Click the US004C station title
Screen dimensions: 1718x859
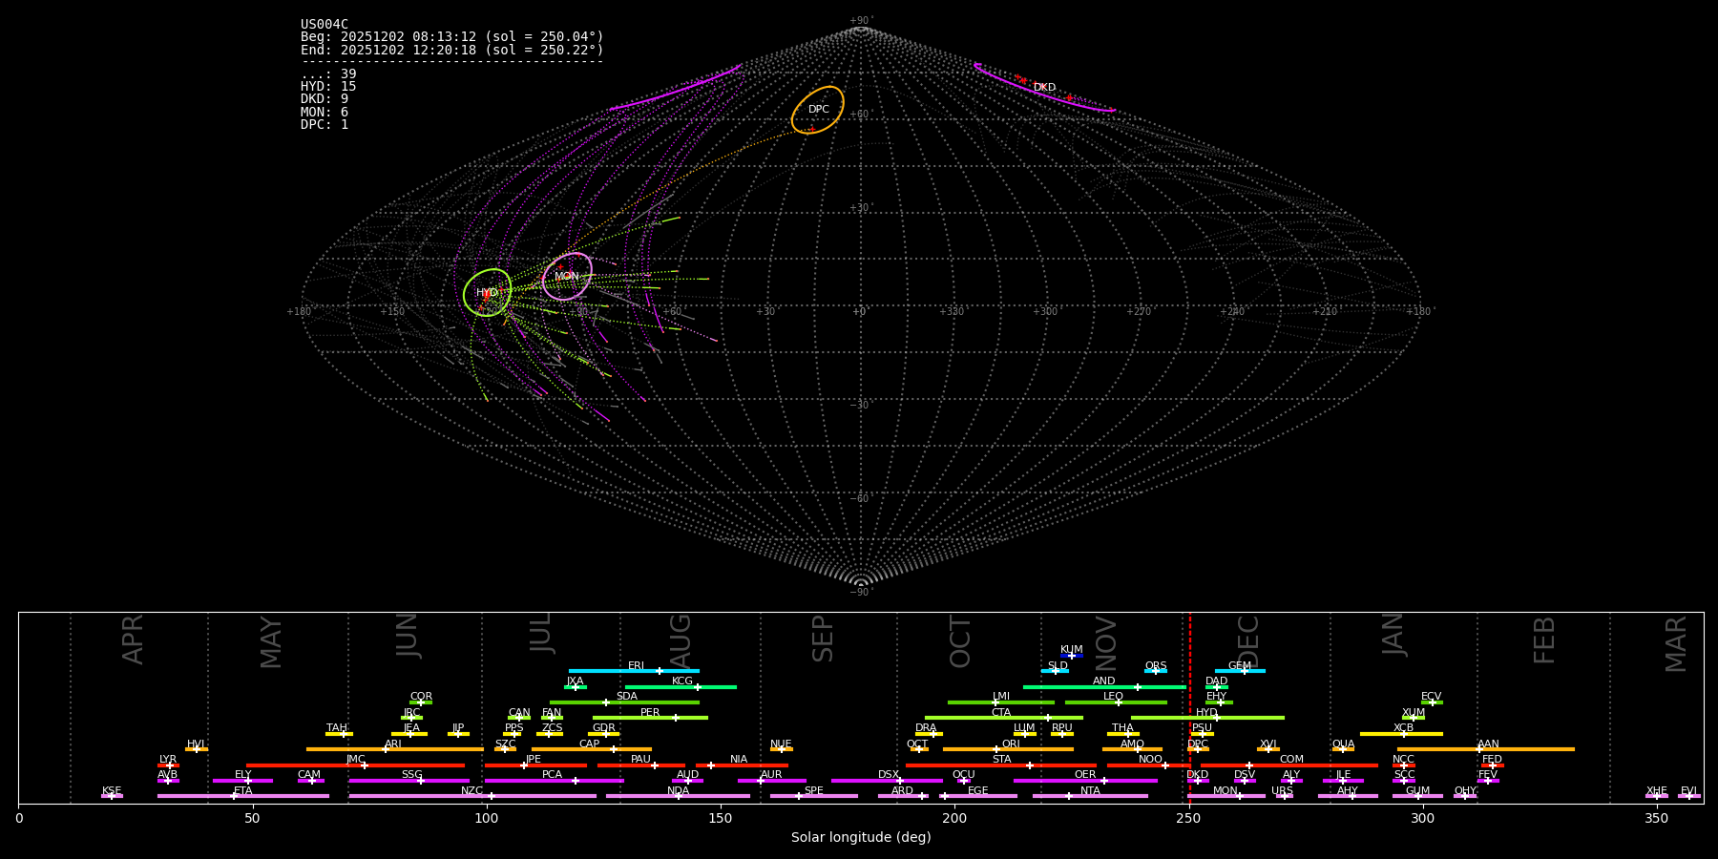pyautogui.click(x=325, y=25)
